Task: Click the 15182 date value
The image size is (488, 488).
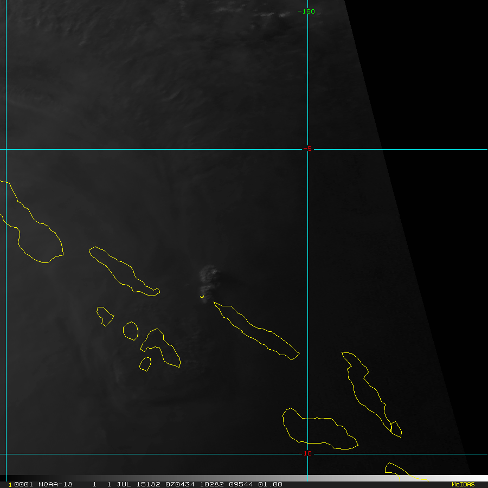Action: tap(148, 484)
